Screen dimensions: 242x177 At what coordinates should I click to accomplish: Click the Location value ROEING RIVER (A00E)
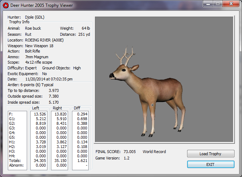click(45, 40)
